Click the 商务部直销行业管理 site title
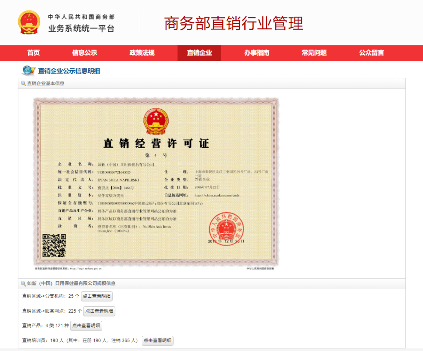Viewport: 423px width, 351px height. click(x=233, y=23)
